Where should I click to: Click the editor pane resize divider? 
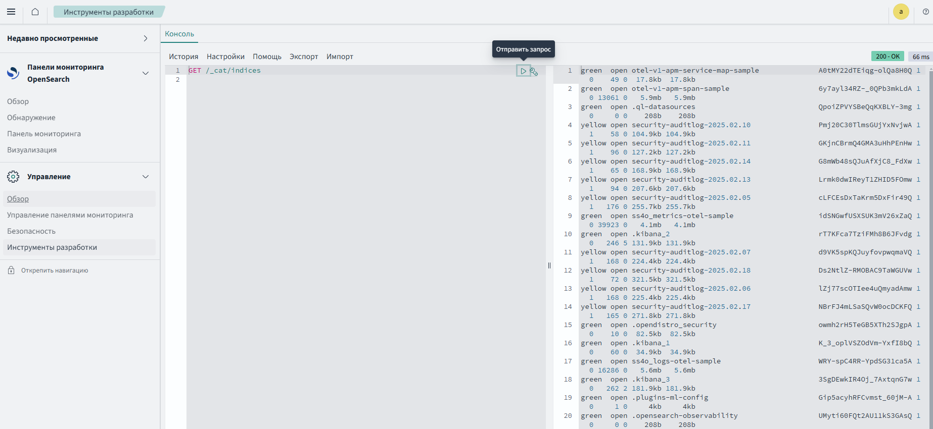click(549, 265)
